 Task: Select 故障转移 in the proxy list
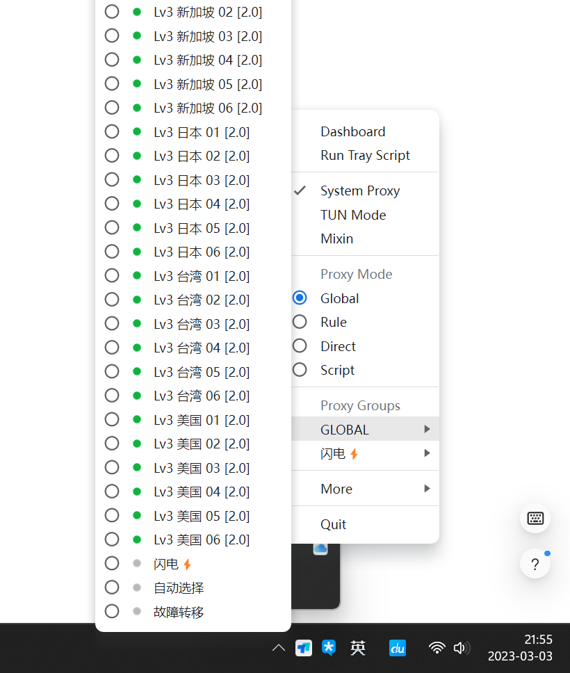tap(193, 612)
